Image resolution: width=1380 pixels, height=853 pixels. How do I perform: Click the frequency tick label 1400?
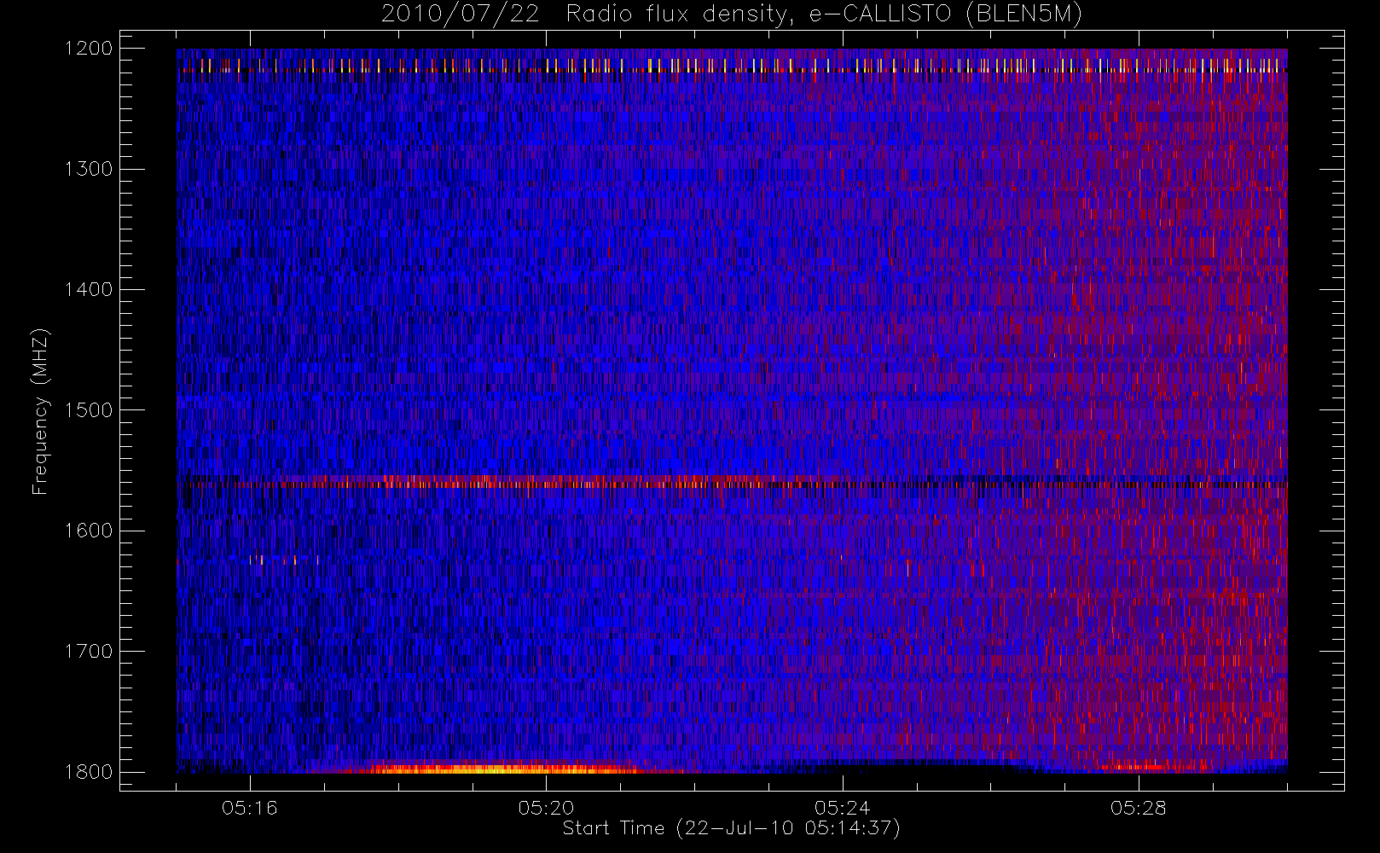(x=89, y=290)
